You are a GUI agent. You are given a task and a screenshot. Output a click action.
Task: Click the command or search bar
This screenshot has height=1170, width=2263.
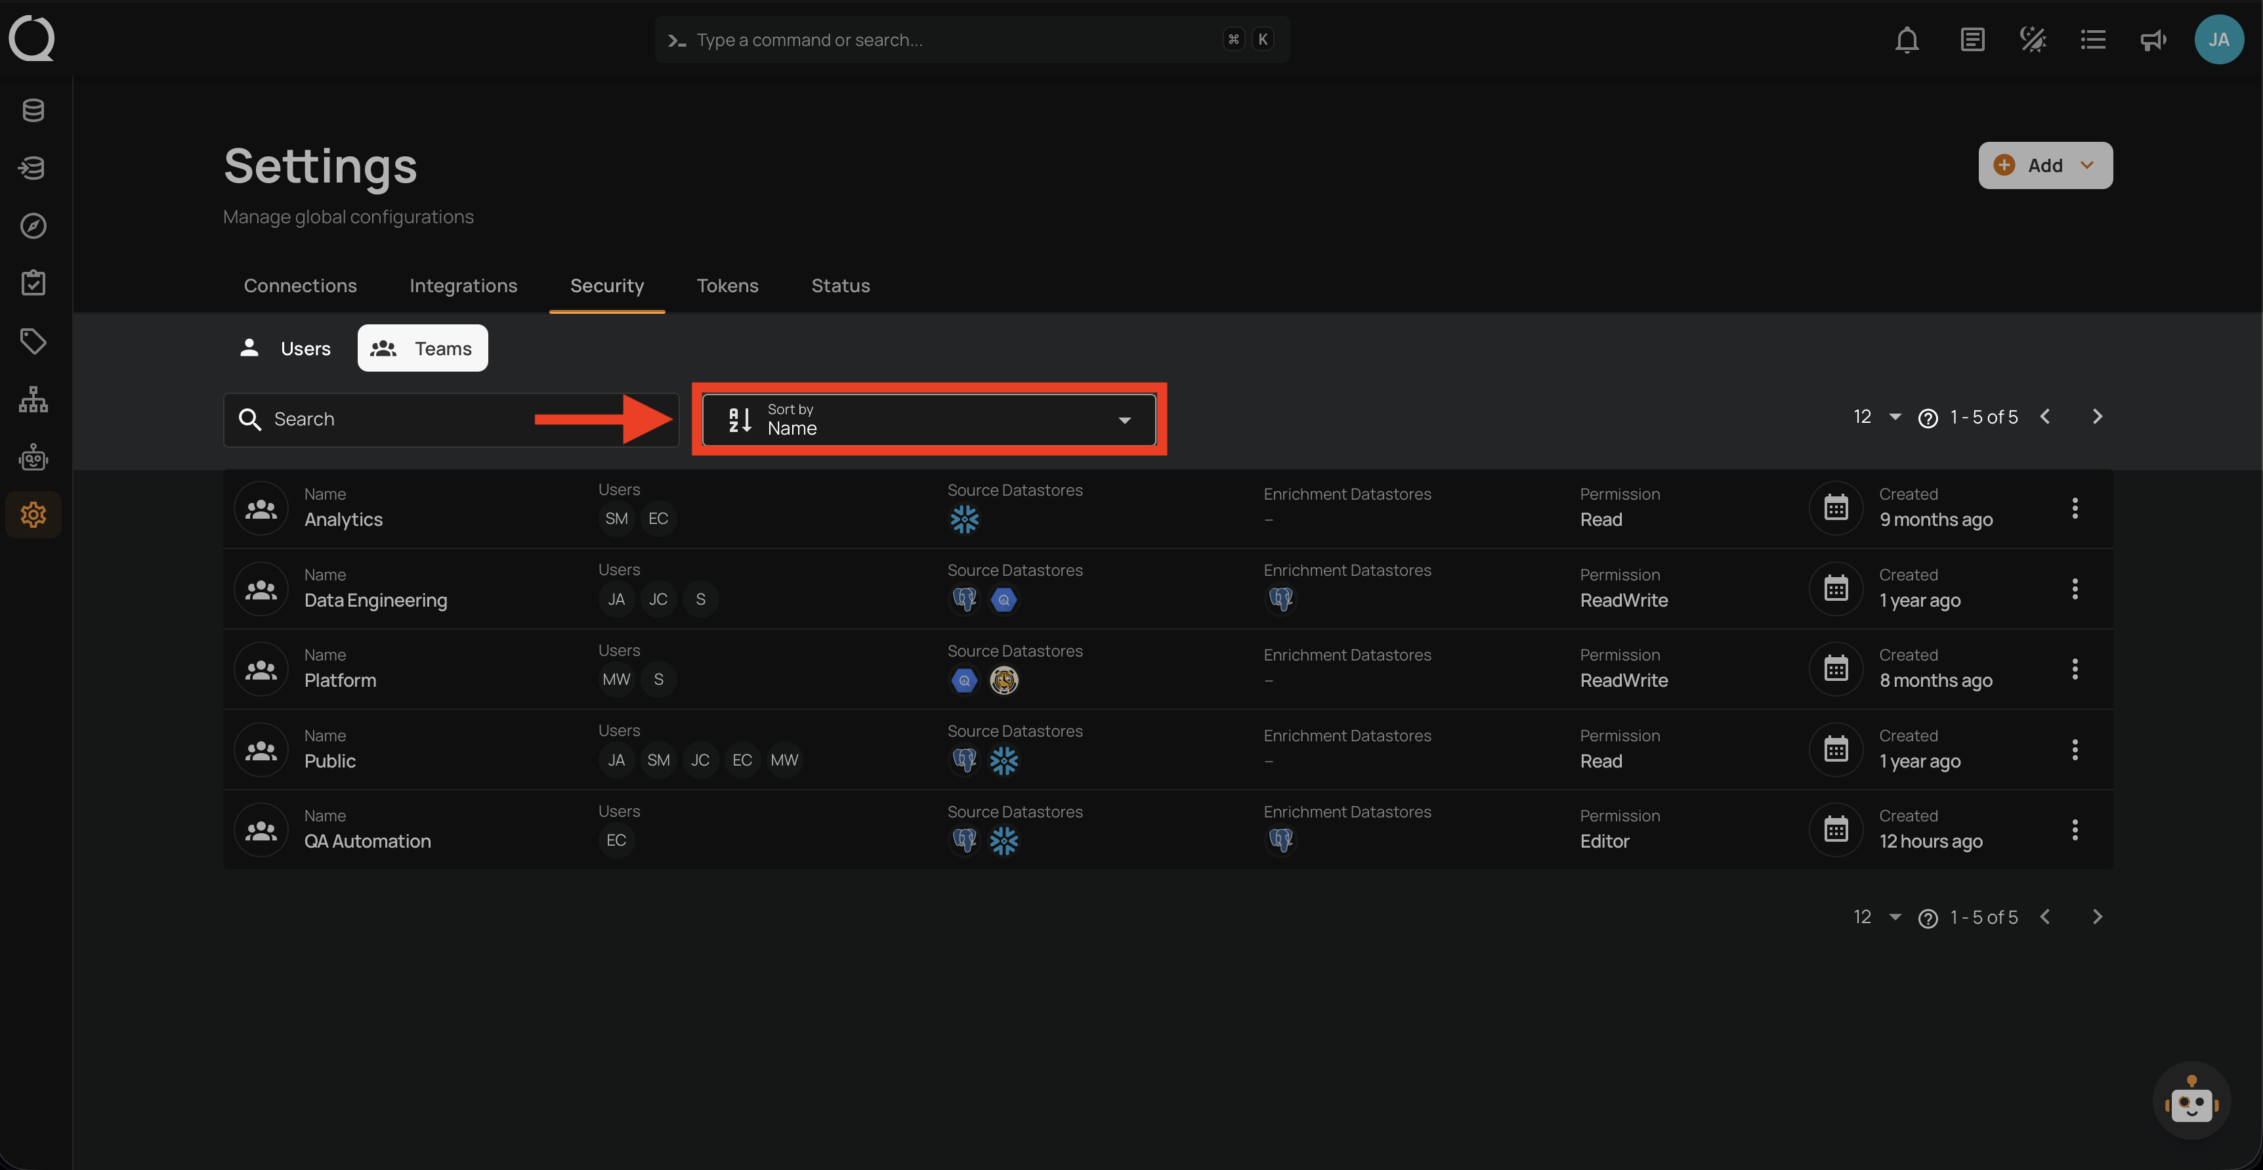click(x=971, y=39)
